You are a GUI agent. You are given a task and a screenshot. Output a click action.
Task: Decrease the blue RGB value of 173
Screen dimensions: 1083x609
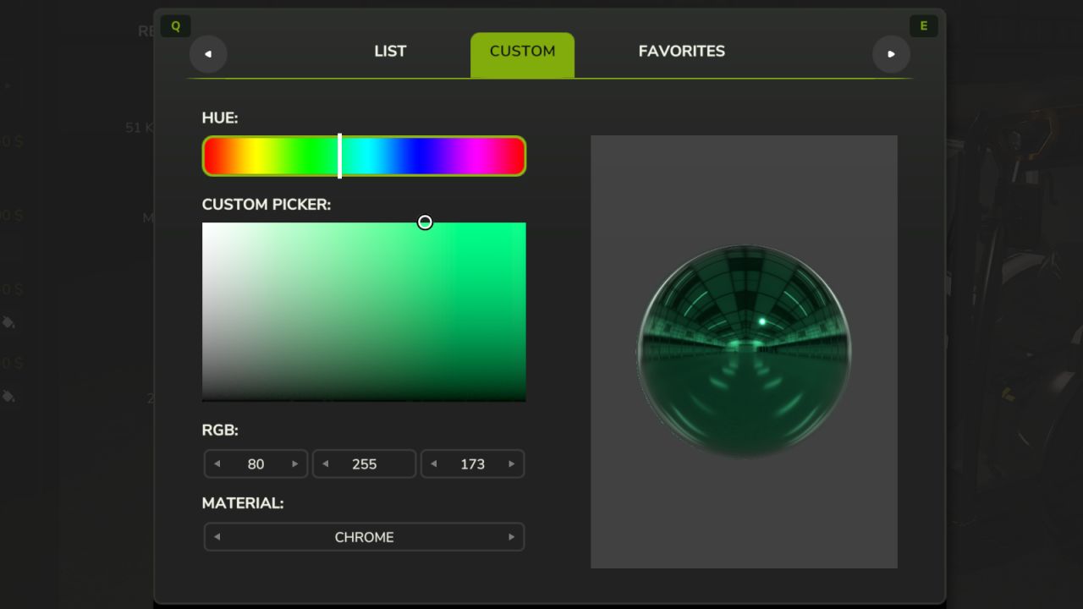tap(434, 464)
